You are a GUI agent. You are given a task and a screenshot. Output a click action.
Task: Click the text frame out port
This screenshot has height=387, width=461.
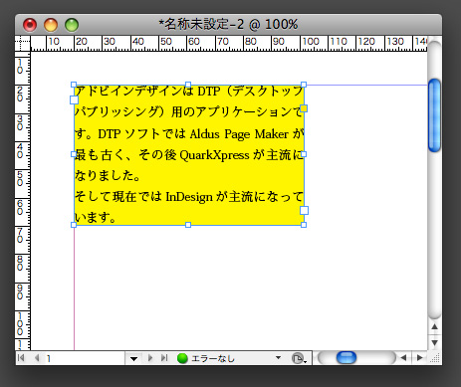click(304, 210)
